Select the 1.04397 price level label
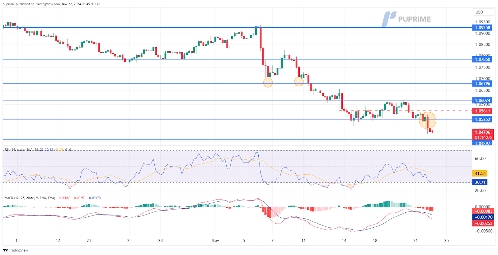 (482, 144)
